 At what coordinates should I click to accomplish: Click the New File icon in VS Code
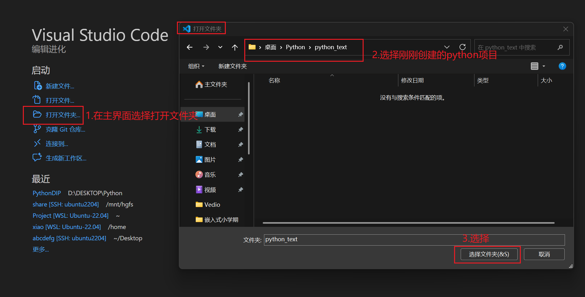click(x=38, y=86)
